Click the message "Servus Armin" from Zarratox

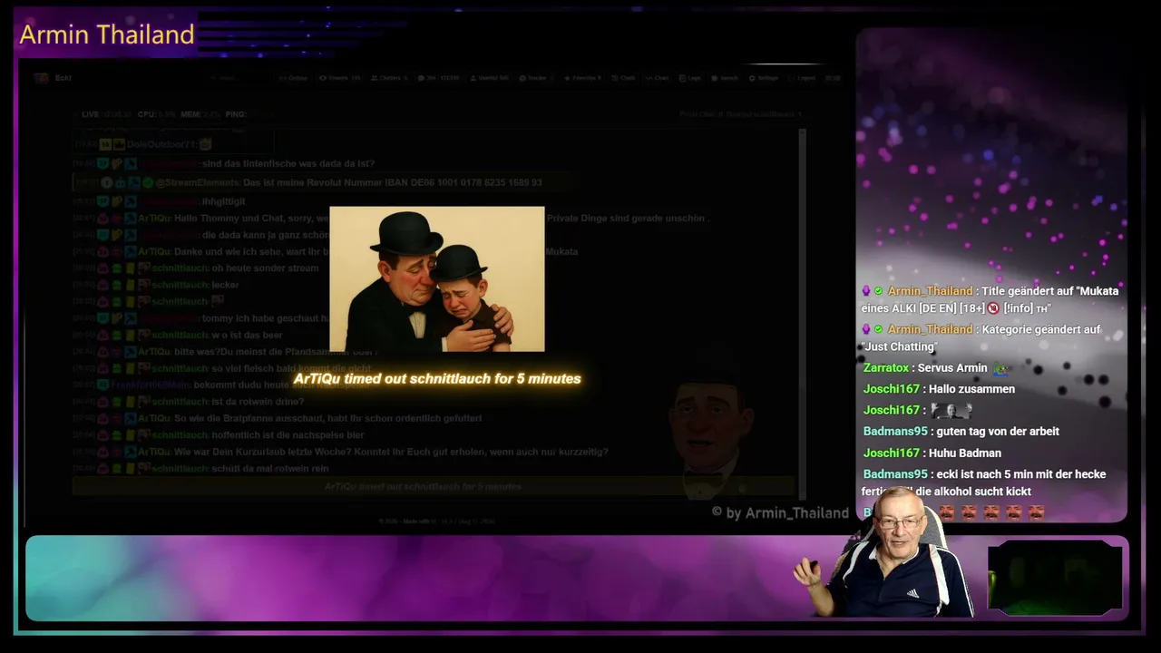pos(951,368)
